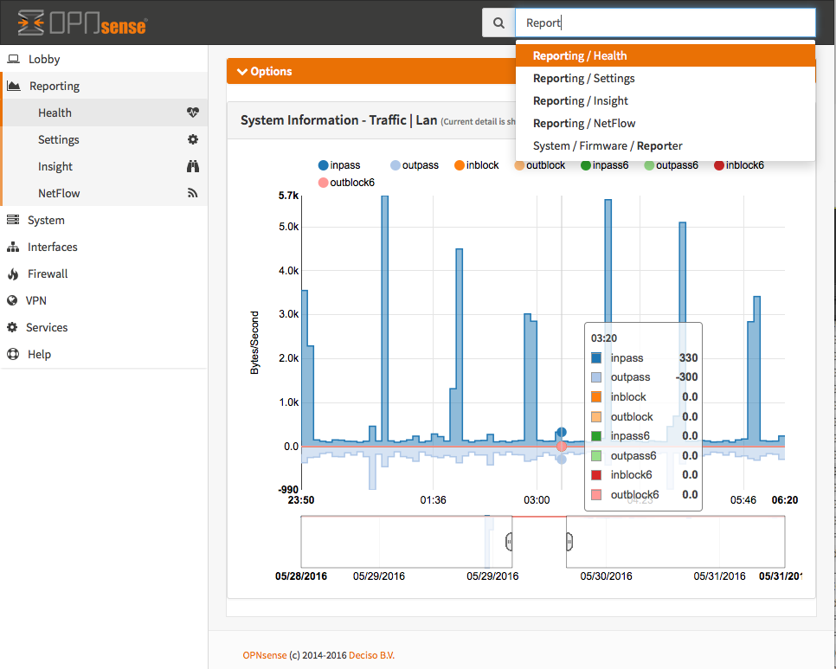Viewport: 836px width, 669px height.
Task: Toggle the outpass series in legend
Action: click(x=415, y=165)
